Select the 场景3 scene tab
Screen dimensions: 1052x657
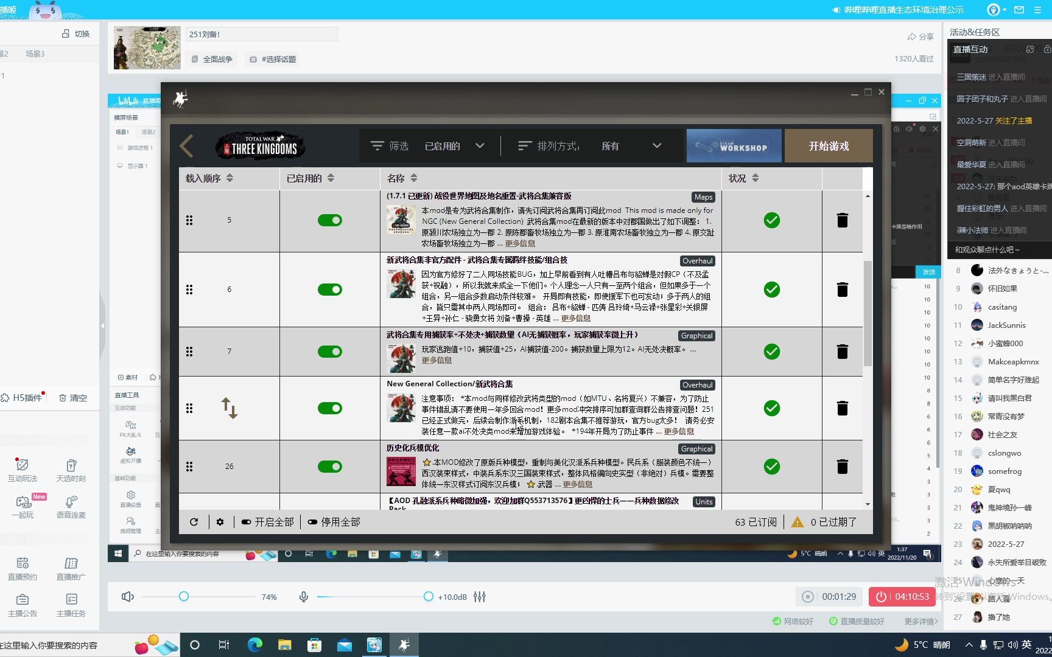(x=35, y=54)
